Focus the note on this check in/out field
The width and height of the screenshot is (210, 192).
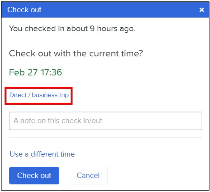[x=106, y=121]
